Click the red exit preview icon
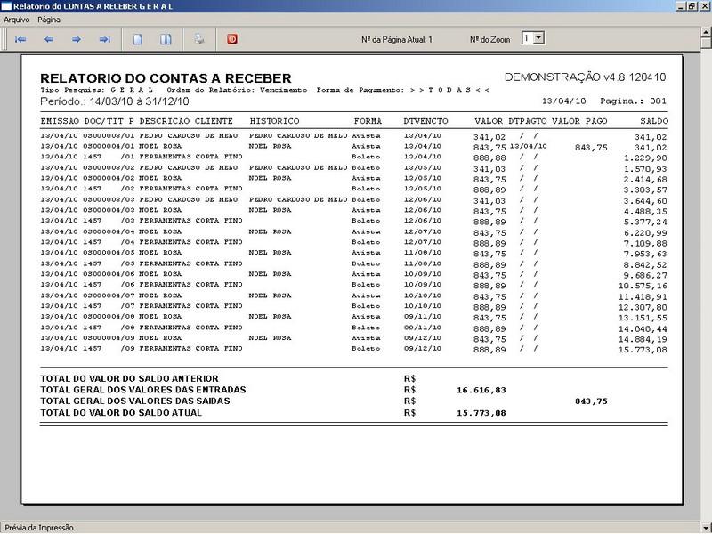Screen dimensions: 712x534 pyautogui.click(x=232, y=39)
